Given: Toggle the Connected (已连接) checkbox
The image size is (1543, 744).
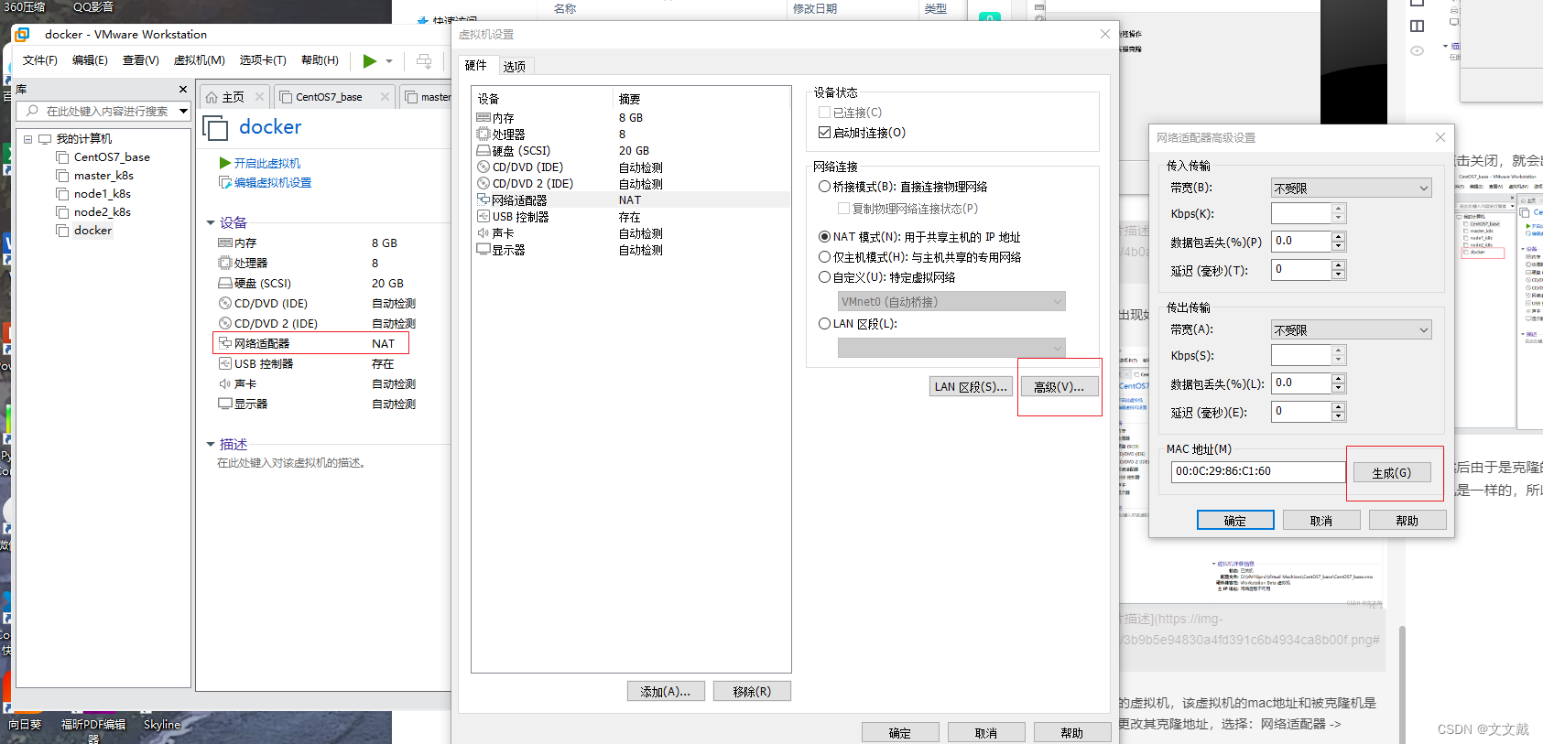Looking at the screenshot, I should point(824,113).
